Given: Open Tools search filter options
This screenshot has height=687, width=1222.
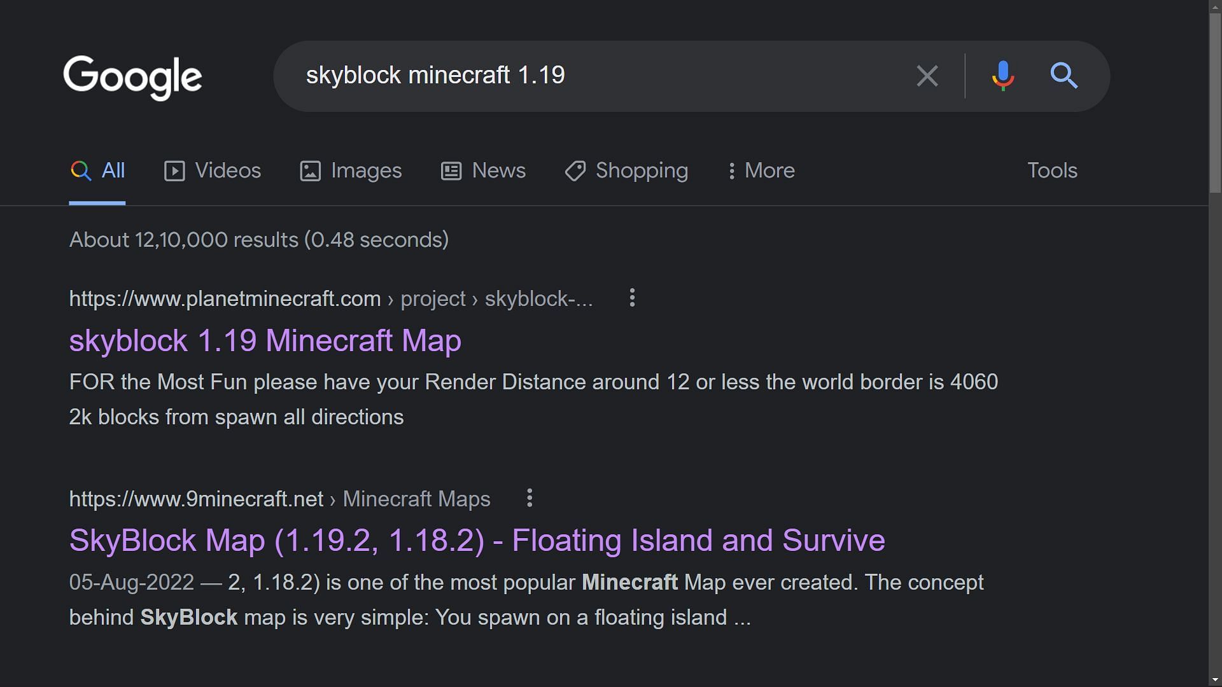Looking at the screenshot, I should click(1051, 170).
